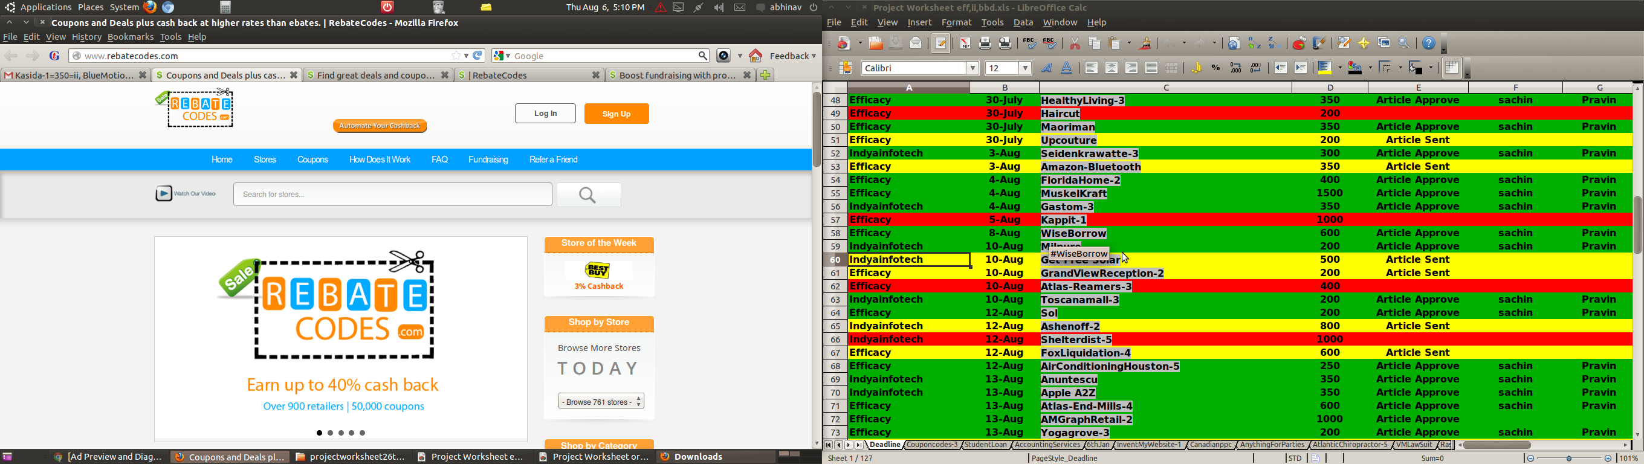Image resolution: width=1644 pixels, height=464 pixels.
Task: Open Styles and Formatting in Calc
Action: [846, 68]
